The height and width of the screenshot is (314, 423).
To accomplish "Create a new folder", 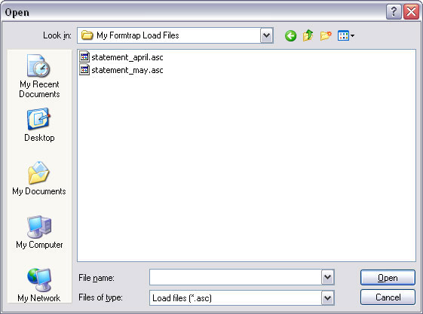I will click(326, 35).
